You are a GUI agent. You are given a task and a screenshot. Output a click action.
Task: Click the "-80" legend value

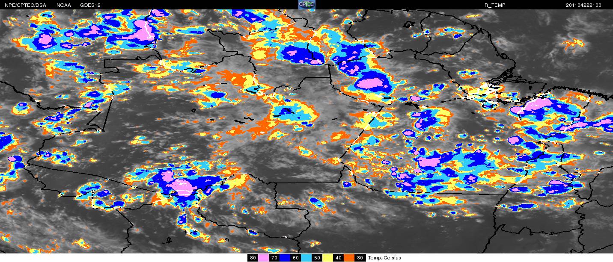point(252,258)
